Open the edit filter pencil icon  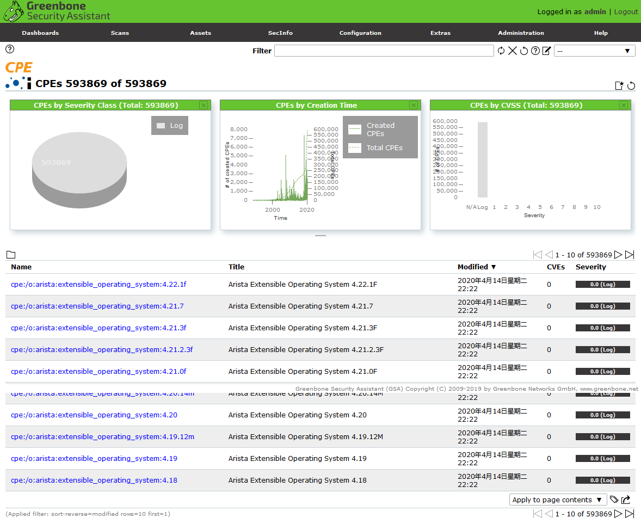(x=546, y=51)
